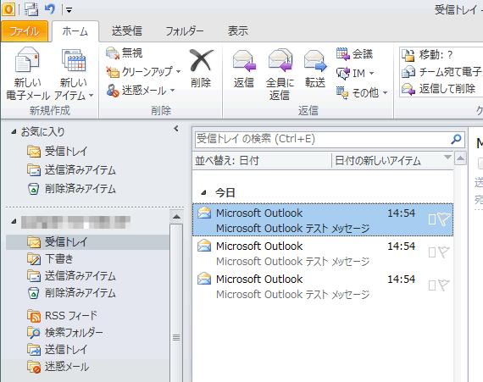The image size is (483, 382).
Task: Click the 返信 reply icon
Action: pyautogui.click(x=244, y=60)
